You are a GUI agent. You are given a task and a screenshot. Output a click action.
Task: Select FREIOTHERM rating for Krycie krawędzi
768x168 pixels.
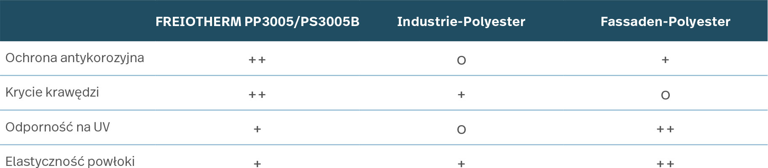point(257,95)
